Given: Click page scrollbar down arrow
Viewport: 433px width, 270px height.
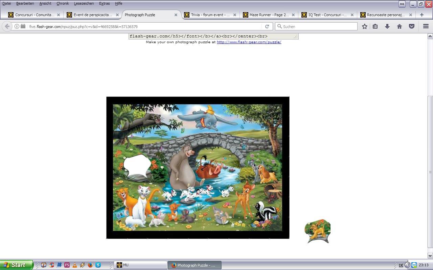Looking at the screenshot, I should [x=430, y=255].
